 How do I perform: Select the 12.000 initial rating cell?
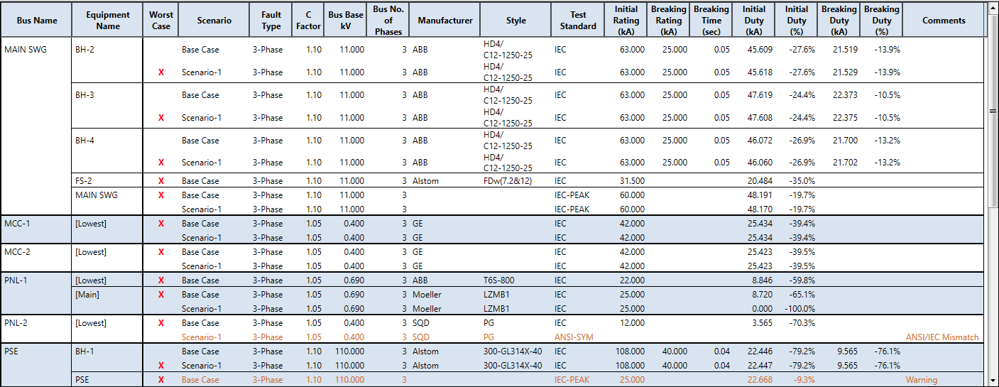[632, 323]
